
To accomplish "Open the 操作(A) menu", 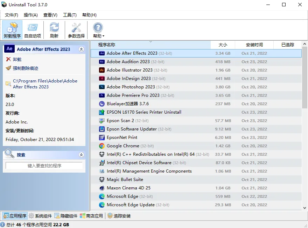I will [x=31, y=15].
